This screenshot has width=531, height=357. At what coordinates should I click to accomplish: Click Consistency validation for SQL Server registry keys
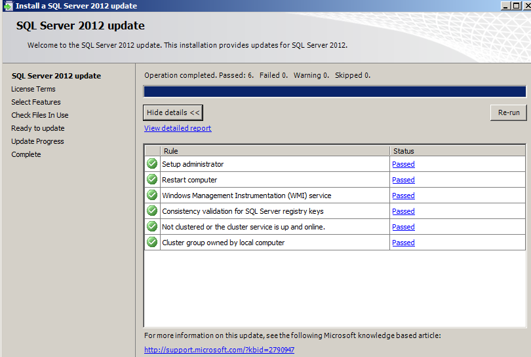pyautogui.click(x=243, y=211)
